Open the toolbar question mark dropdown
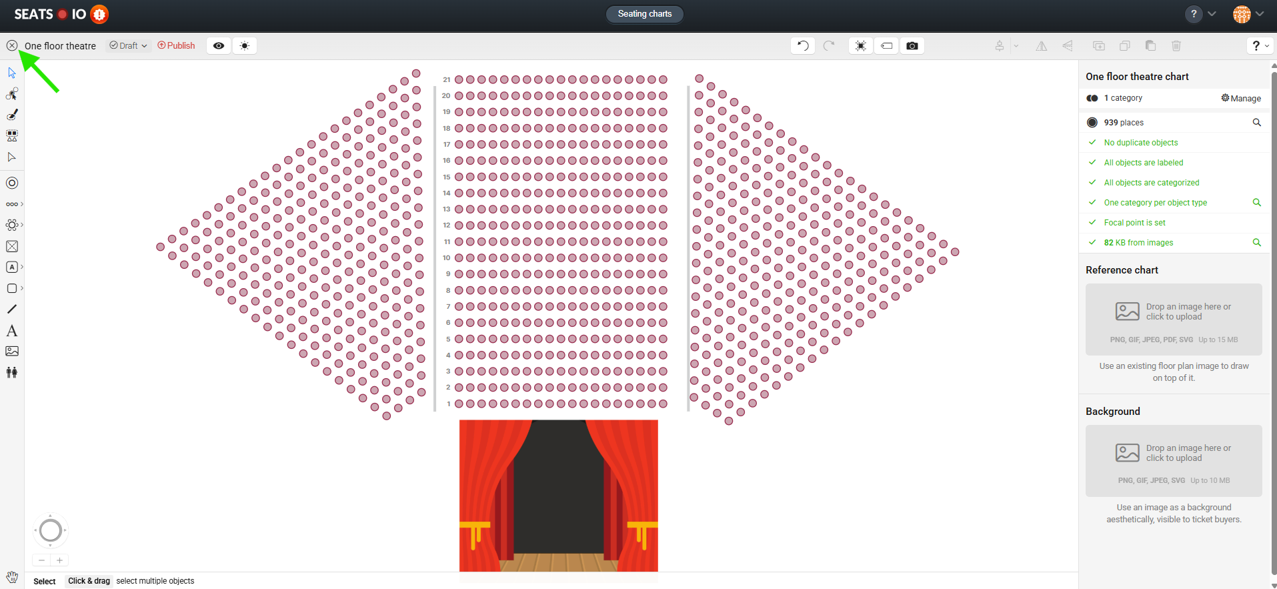 click(1260, 46)
